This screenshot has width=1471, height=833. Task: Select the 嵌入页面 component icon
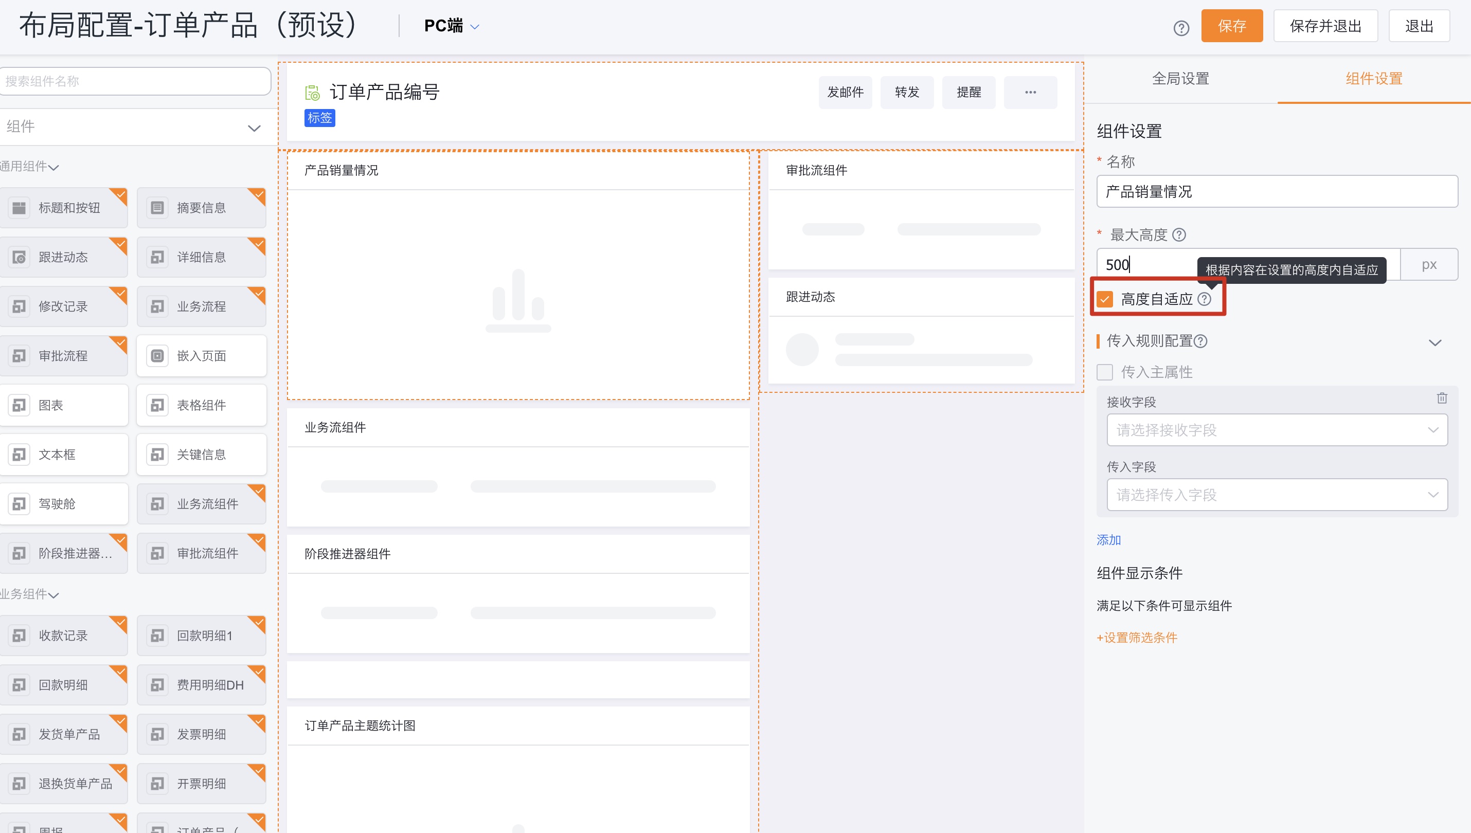pyautogui.click(x=157, y=356)
